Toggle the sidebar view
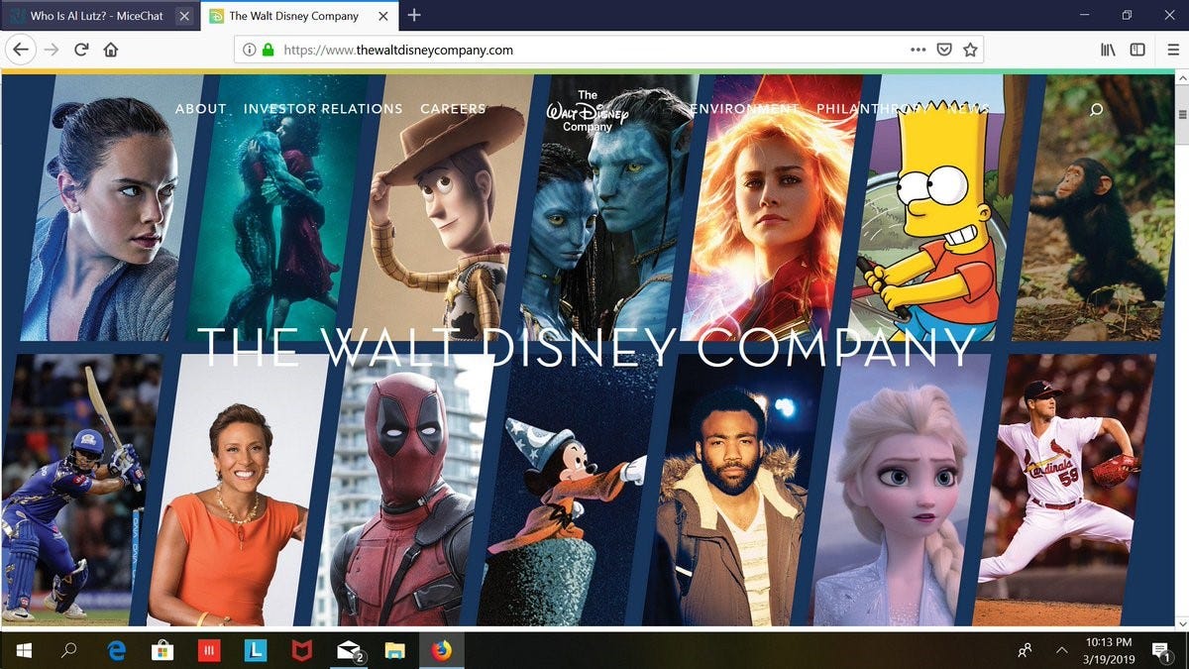Viewport: 1189px width, 669px height. [x=1137, y=50]
